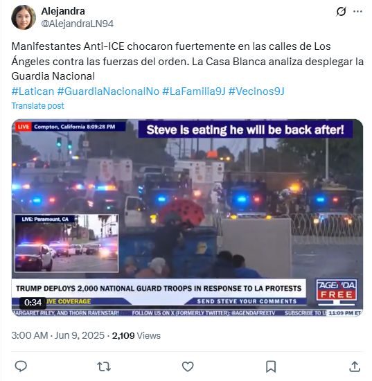Click the 0:34 video duration badge
This screenshot has width=372, height=381.
click(x=33, y=303)
